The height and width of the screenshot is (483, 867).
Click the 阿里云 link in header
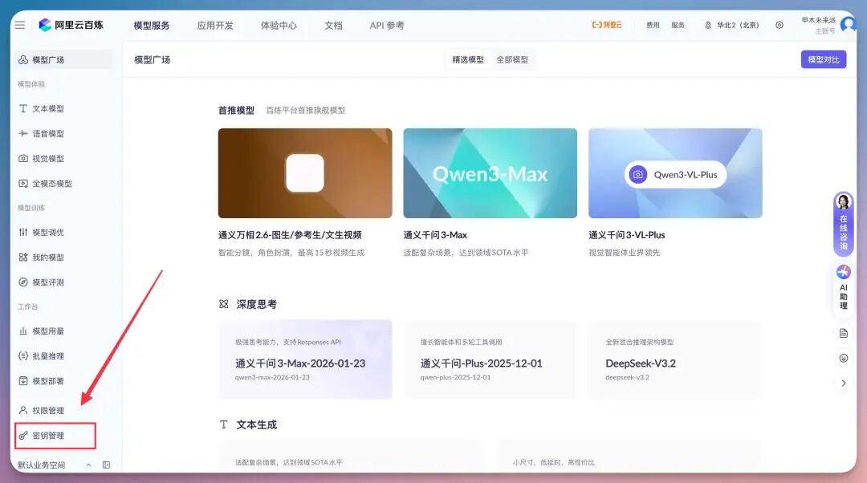[607, 25]
